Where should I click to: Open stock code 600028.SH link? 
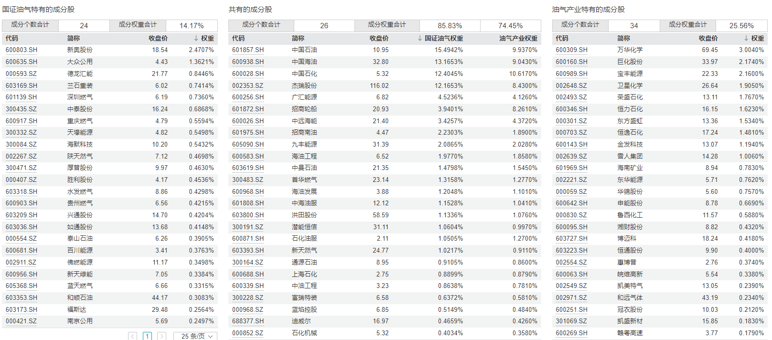(248, 74)
